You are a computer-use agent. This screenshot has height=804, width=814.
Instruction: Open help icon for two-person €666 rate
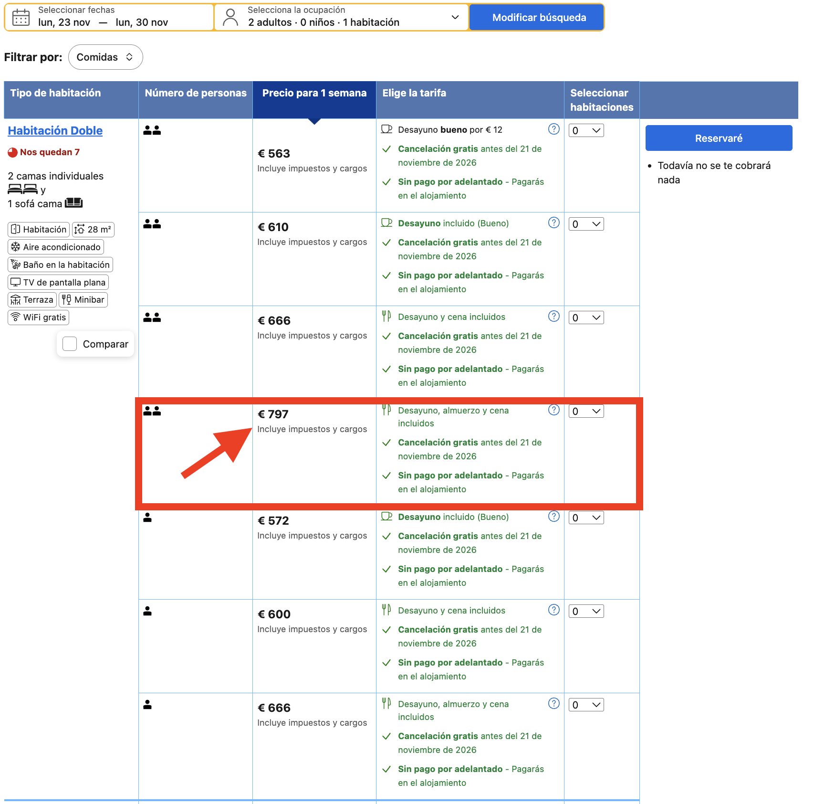tap(553, 317)
